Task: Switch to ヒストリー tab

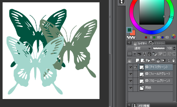Action: (x=157, y=43)
